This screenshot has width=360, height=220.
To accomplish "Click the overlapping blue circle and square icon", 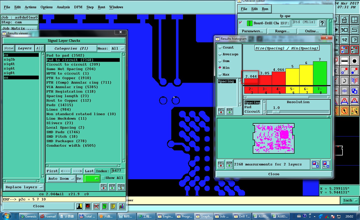I will click(x=354, y=91).
